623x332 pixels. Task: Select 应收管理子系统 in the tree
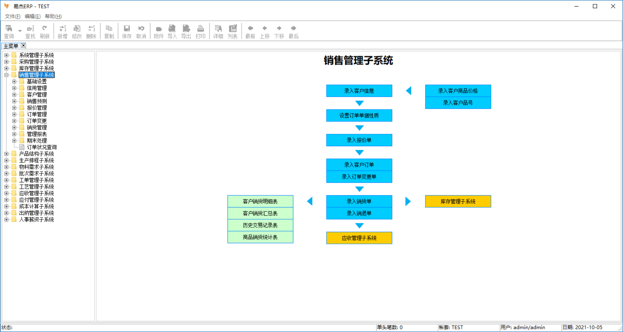pos(36,193)
